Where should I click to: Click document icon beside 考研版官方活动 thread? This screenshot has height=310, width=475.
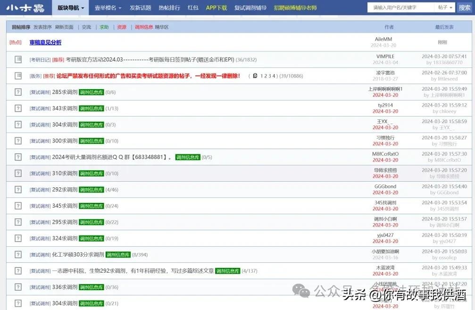point(18,59)
